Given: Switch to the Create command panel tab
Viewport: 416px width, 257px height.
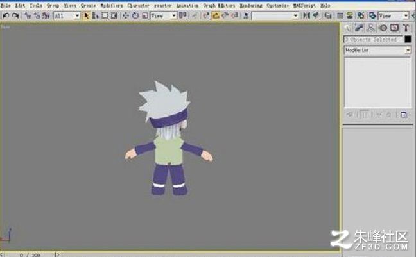Looking at the screenshot, I should [347, 28].
